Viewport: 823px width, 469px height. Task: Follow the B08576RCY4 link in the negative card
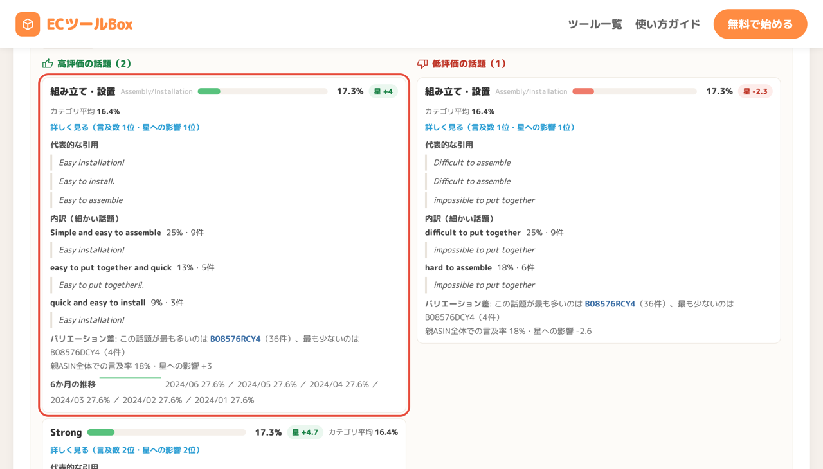tap(610, 304)
